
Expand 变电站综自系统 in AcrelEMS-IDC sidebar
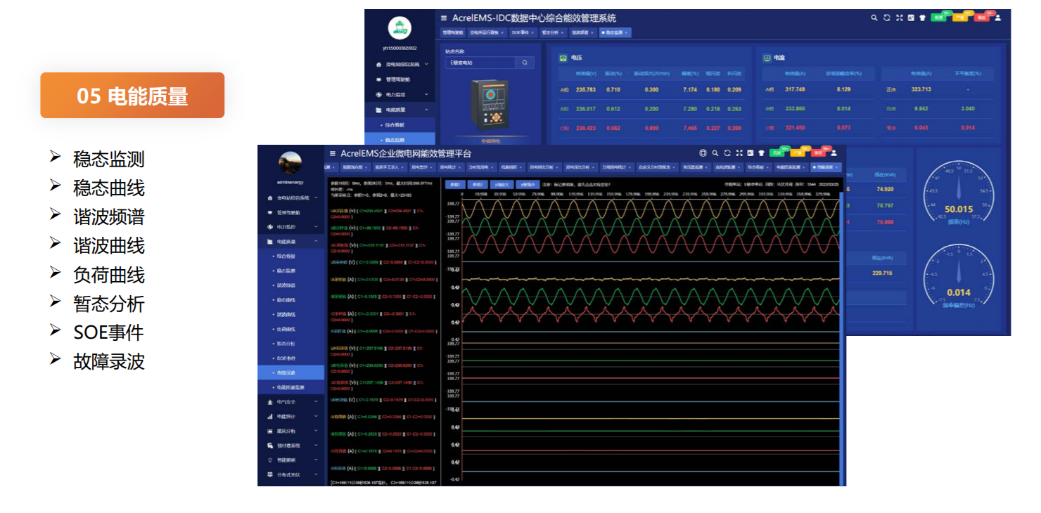(x=400, y=64)
